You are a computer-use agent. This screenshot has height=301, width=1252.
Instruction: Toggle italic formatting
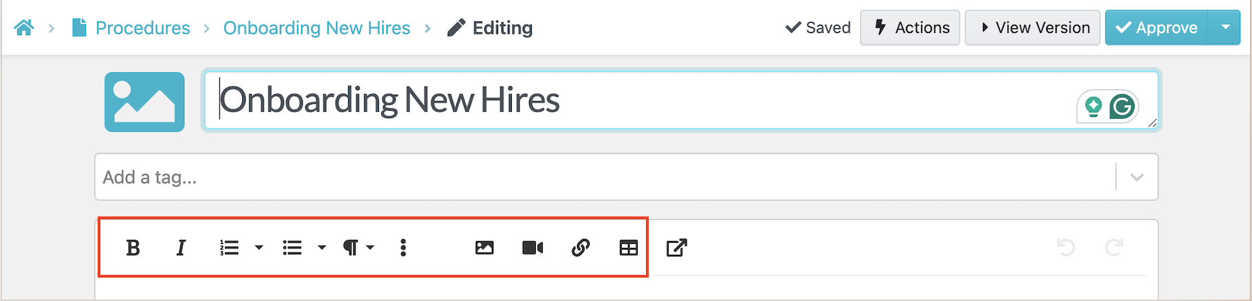point(181,247)
